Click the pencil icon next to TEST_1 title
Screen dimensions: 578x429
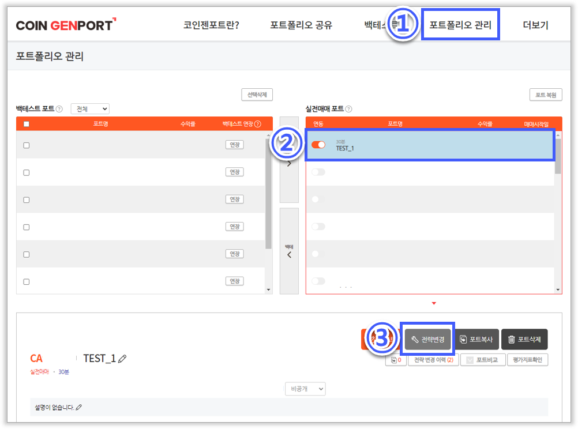point(122,359)
